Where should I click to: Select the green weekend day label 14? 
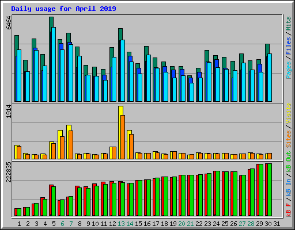[130, 224]
